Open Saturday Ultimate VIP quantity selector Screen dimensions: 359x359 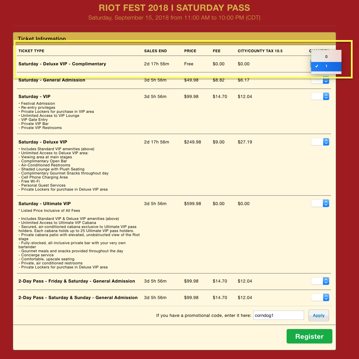coord(320,203)
